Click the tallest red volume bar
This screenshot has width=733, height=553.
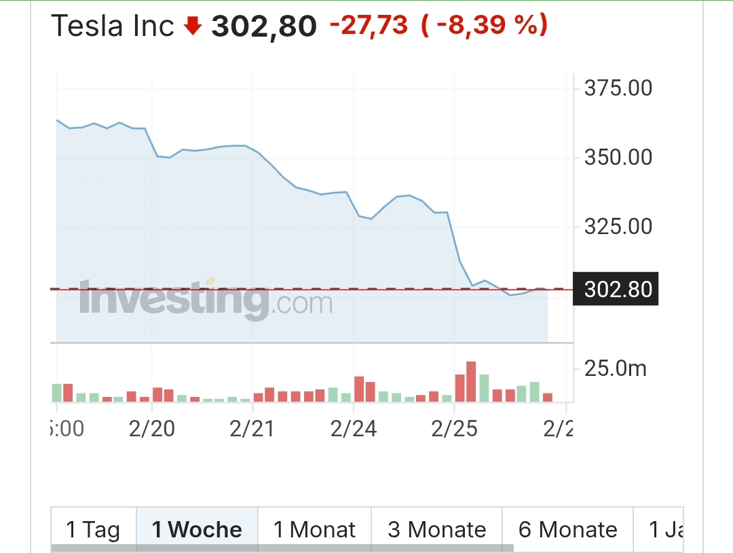tap(471, 381)
